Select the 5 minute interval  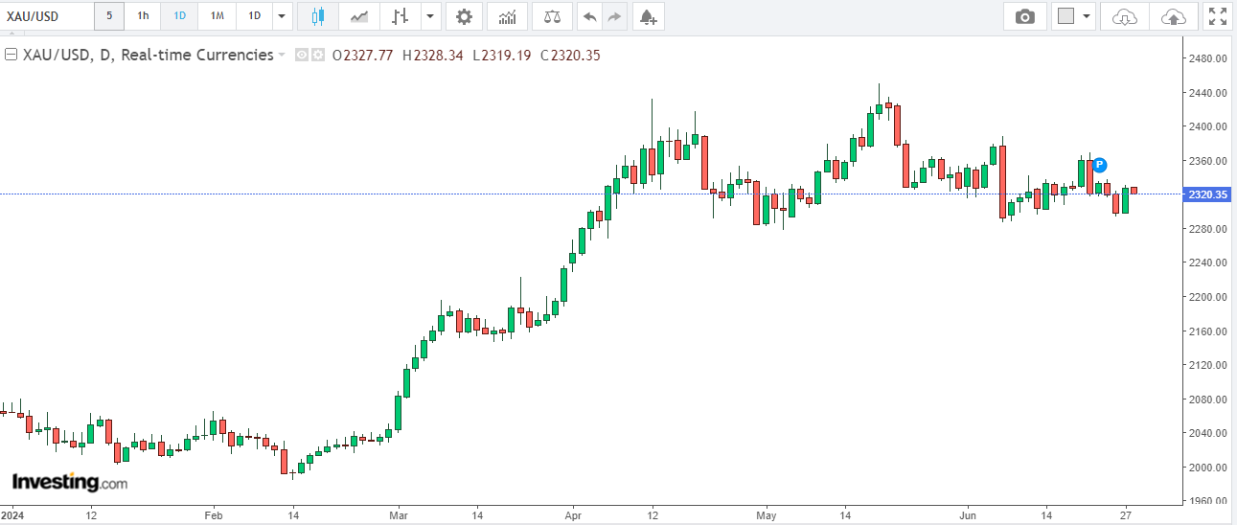click(109, 16)
